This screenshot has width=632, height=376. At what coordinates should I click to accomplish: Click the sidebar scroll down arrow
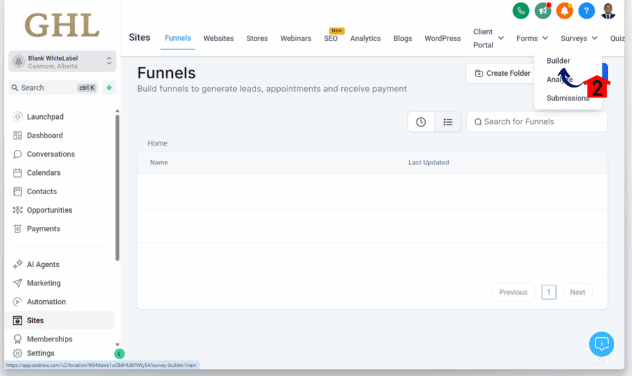pyautogui.click(x=117, y=345)
